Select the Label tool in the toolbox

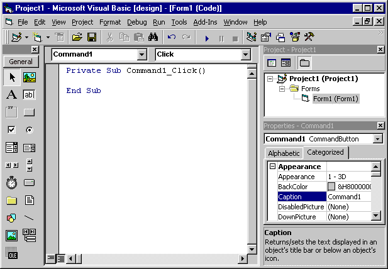pos(11,95)
